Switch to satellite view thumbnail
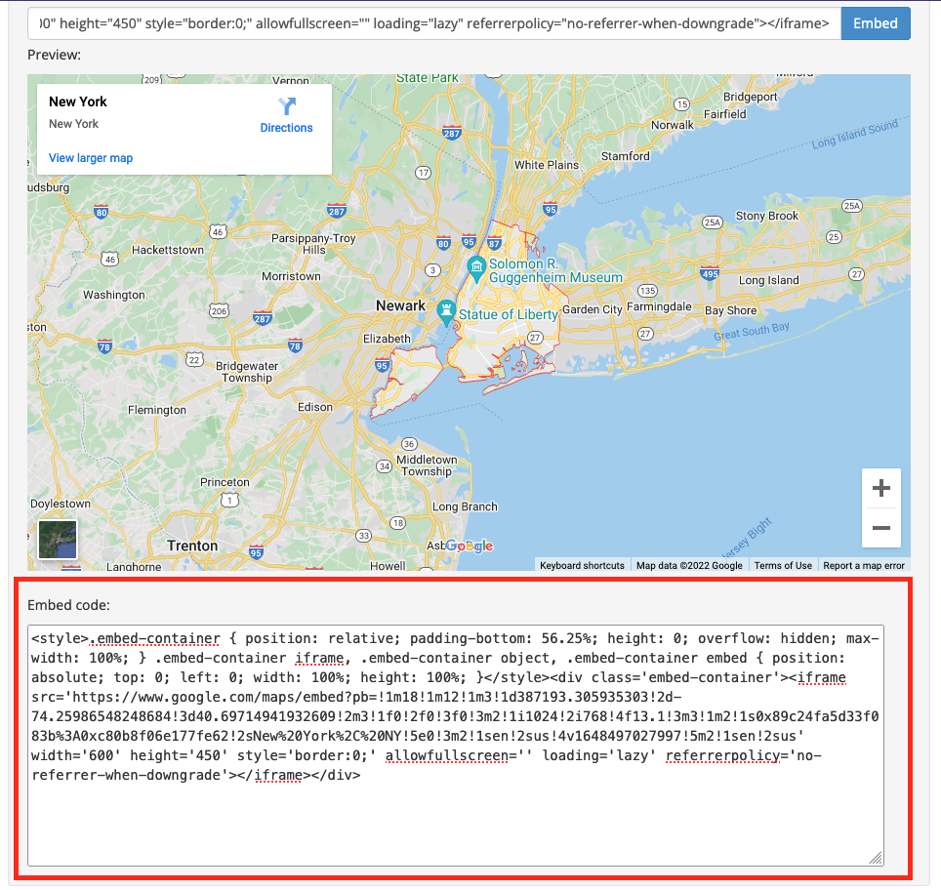This screenshot has height=890, width=941. click(58, 540)
